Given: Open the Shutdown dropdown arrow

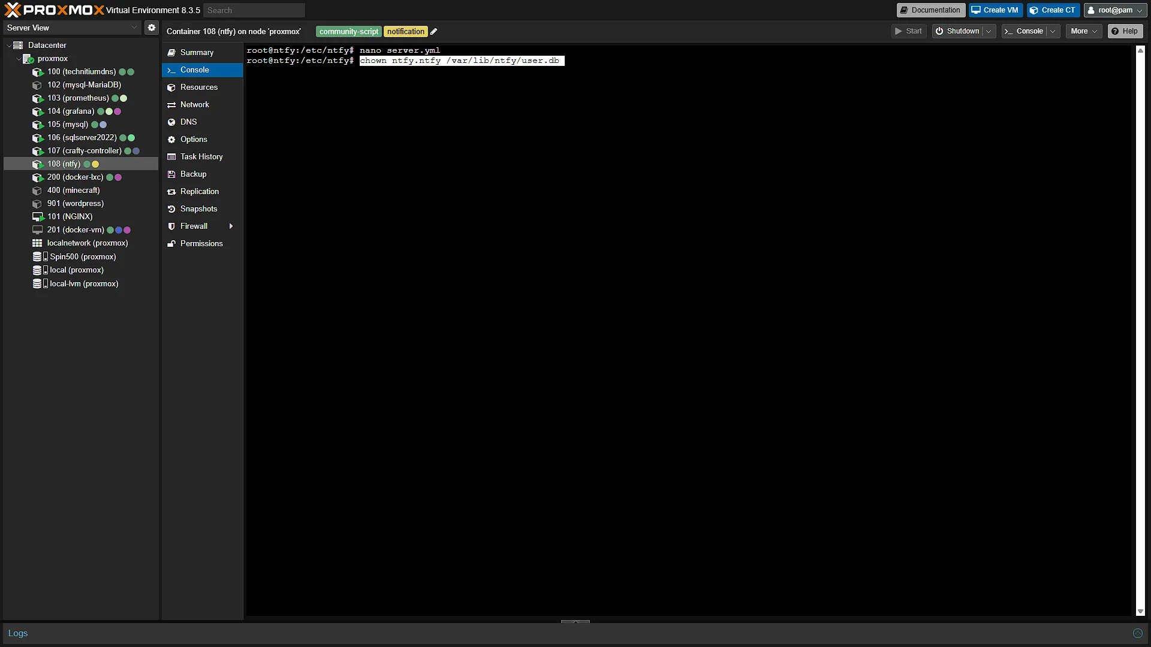Looking at the screenshot, I should [989, 31].
